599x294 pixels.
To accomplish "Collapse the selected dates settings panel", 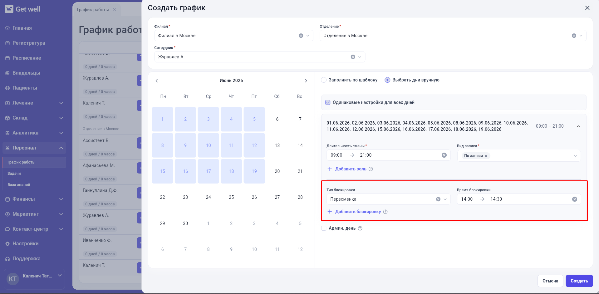I will pyautogui.click(x=578, y=126).
